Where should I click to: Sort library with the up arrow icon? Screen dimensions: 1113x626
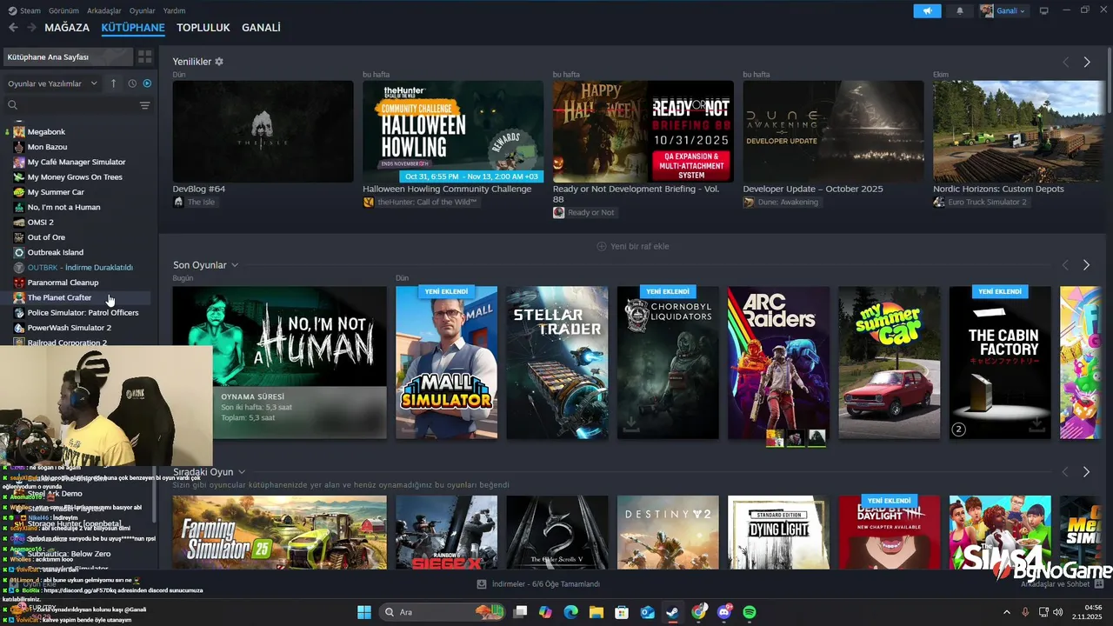point(113,83)
